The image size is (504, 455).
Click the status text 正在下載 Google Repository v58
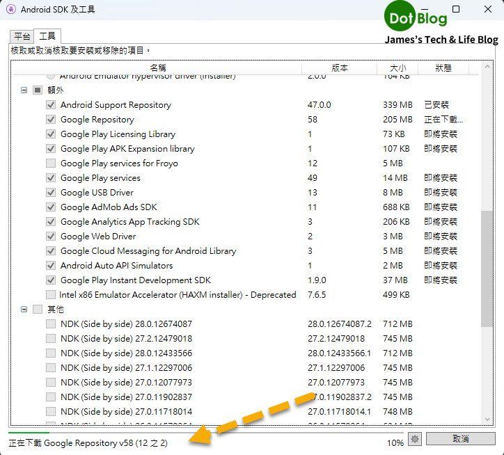88,443
